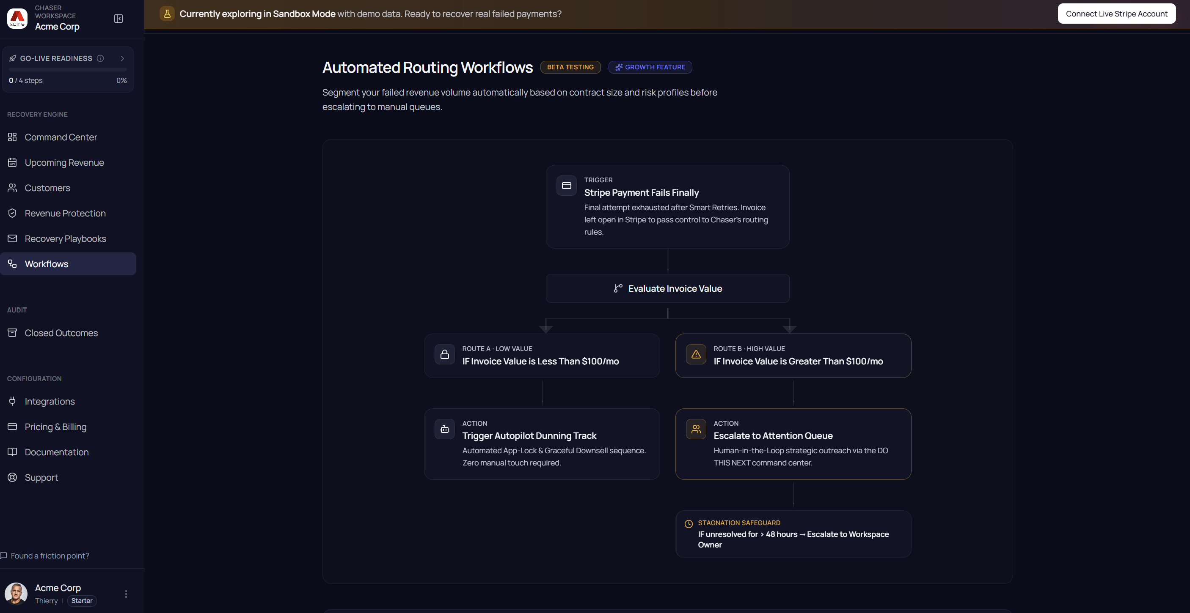Select the Evaluate Invoice Value node

pos(667,288)
